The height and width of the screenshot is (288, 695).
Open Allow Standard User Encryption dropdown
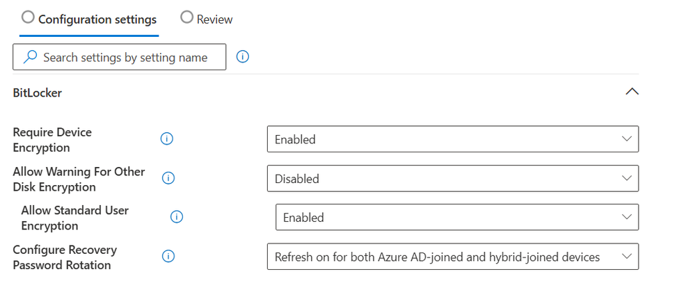[x=457, y=217]
